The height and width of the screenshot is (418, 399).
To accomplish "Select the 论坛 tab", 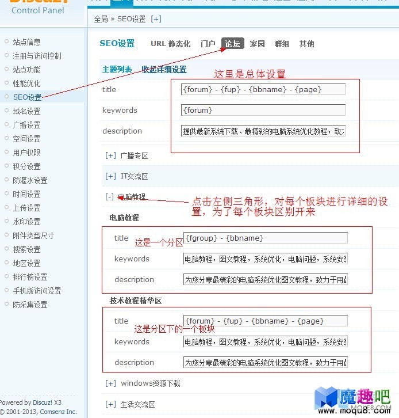I will click(x=233, y=43).
